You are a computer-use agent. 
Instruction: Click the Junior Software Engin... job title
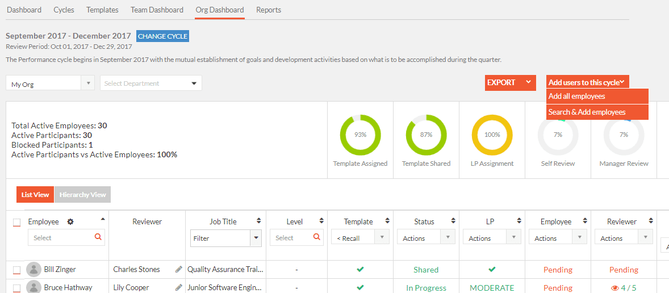(225, 287)
